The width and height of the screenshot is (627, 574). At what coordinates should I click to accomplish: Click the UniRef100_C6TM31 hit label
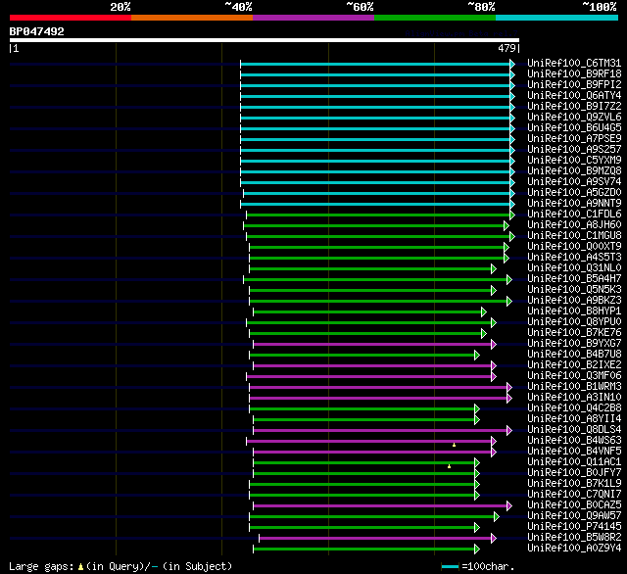coord(574,63)
